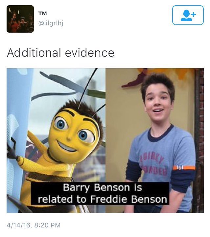The width and height of the screenshot is (210, 237).
Task: Select the 'Additional evidence' tweet text
Action: tap(60, 53)
